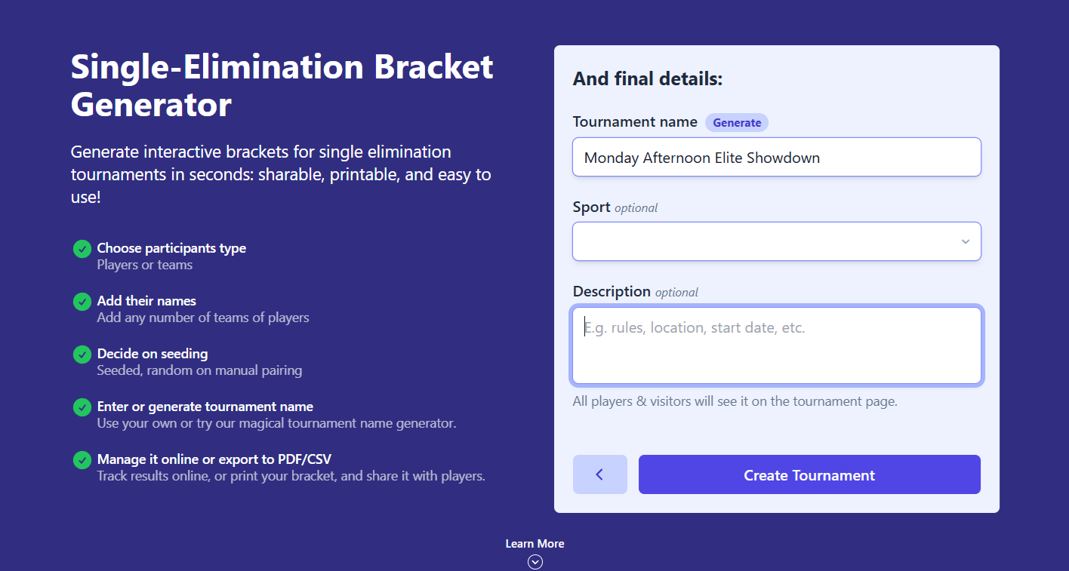
Task: Click the back arrow chevron button
Action: coord(599,474)
